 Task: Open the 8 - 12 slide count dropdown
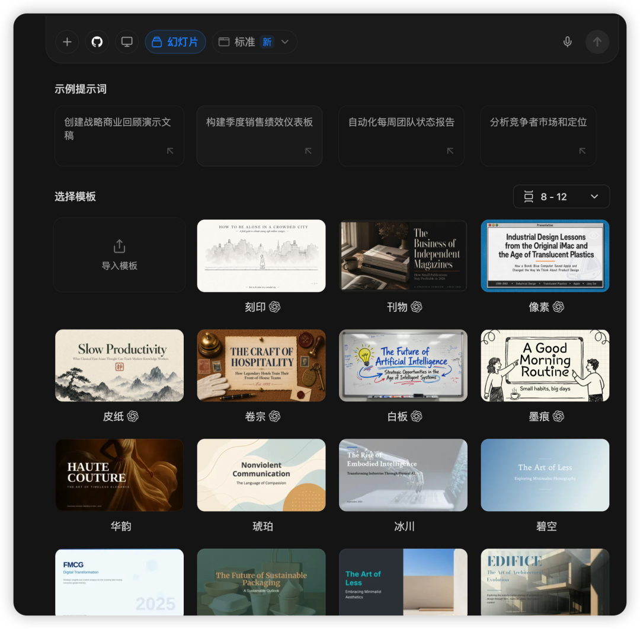pos(561,196)
